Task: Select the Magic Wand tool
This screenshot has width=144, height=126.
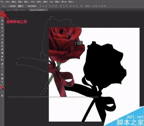Action: [2, 24]
